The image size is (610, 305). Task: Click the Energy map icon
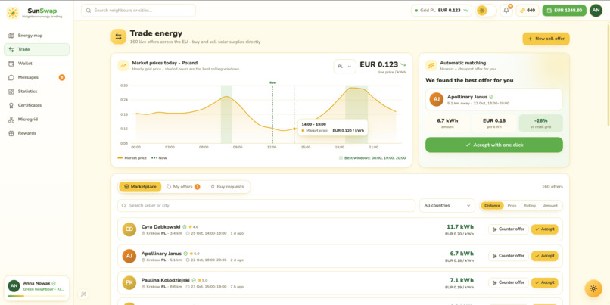point(11,36)
